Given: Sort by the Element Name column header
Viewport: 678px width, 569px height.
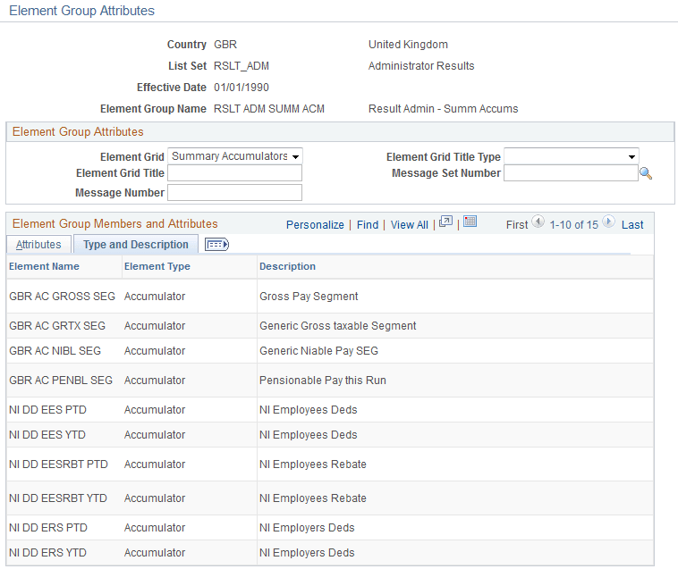Looking at the screenshot, I should coord(44,266).
